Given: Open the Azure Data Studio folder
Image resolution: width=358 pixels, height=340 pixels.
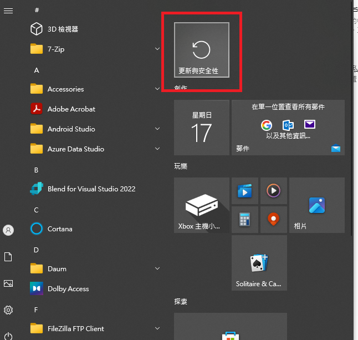Looking at the screenshot, I should (95, 149).
